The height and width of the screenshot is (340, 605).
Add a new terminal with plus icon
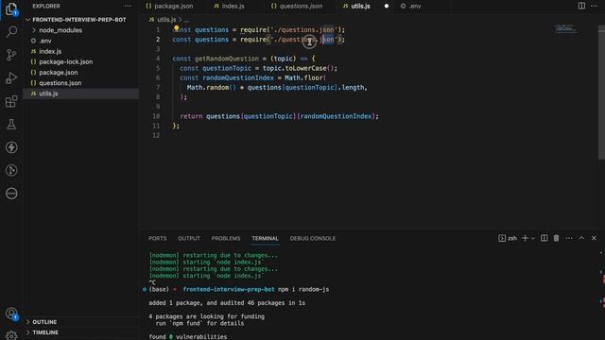coord(525,238)
